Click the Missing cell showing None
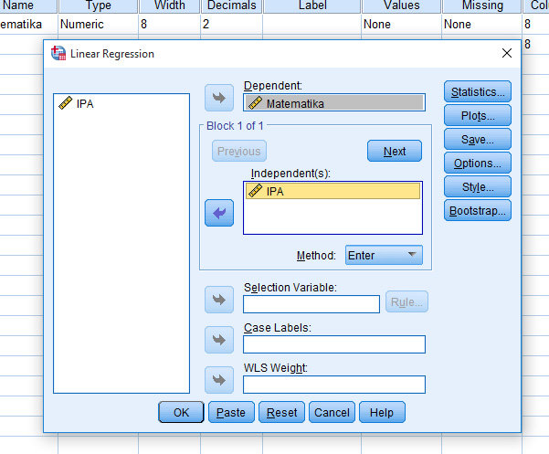This screenshot has height=454, width=549. (x=482, y=24)
